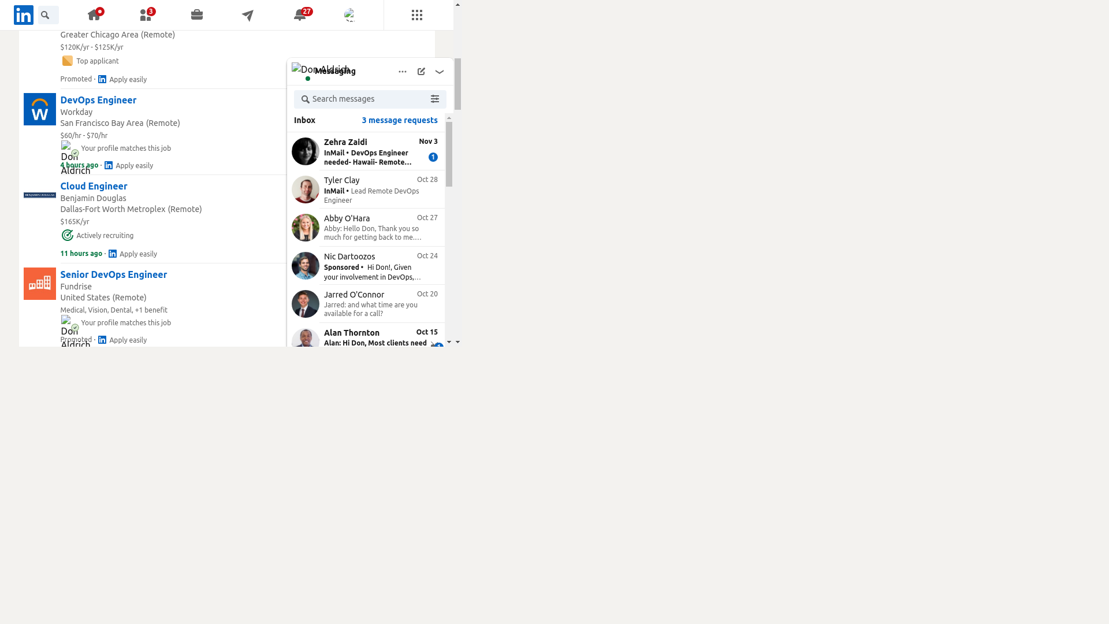Open message filter options icon
This screenshot has width=1109, height=624.
tap(435, 99)
